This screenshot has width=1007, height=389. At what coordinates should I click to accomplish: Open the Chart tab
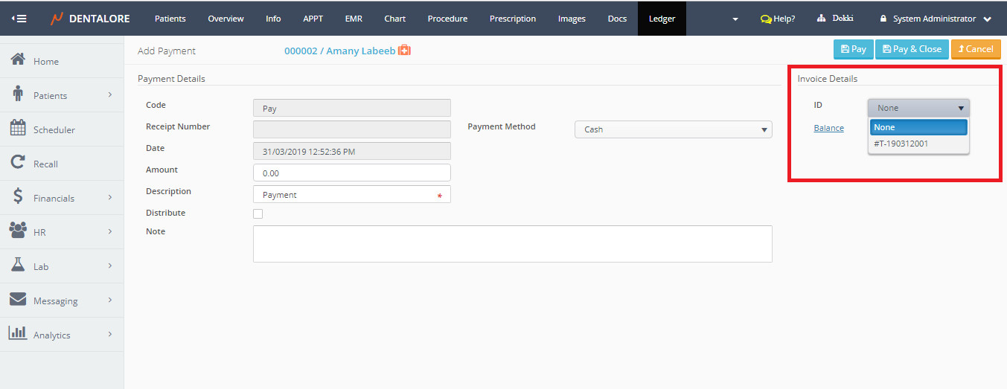(394, 19)
